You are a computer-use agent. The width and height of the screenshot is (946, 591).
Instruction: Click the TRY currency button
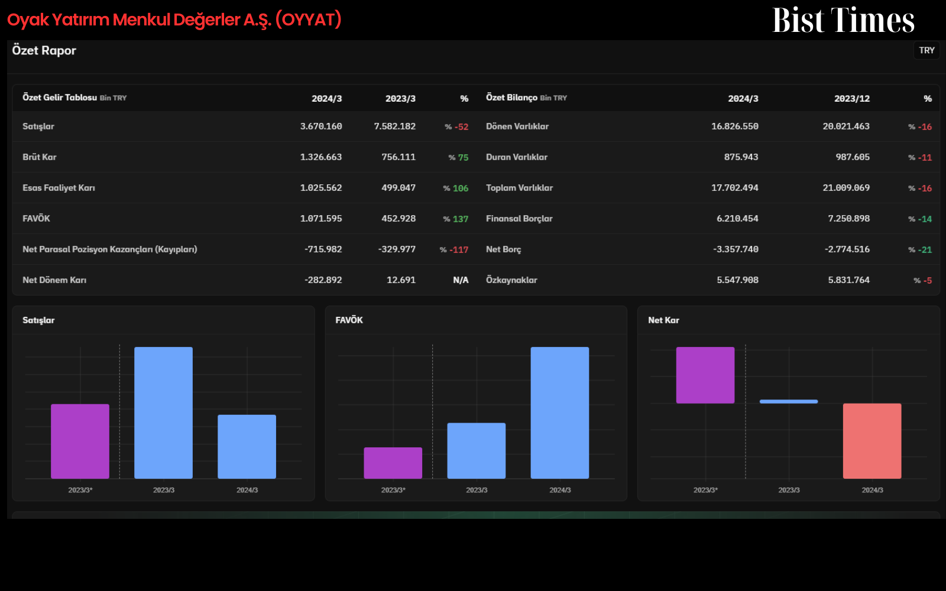click(x=926, y=50)
